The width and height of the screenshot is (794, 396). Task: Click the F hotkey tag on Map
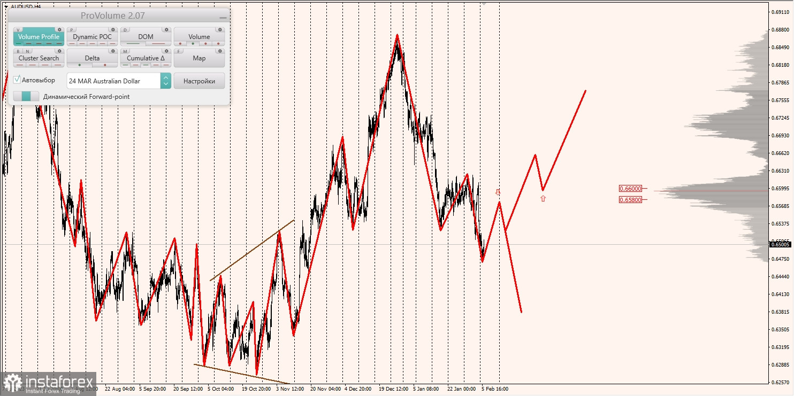point(179,51)
